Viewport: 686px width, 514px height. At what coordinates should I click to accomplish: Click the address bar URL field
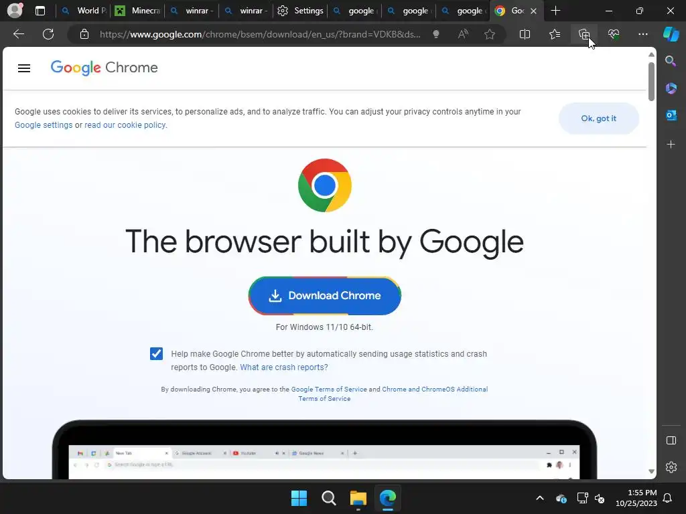click(260, 34)
